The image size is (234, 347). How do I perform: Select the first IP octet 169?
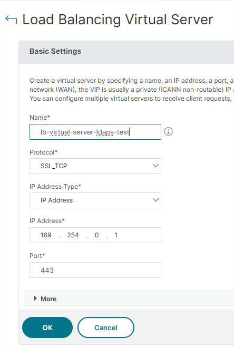click(46, 235)
